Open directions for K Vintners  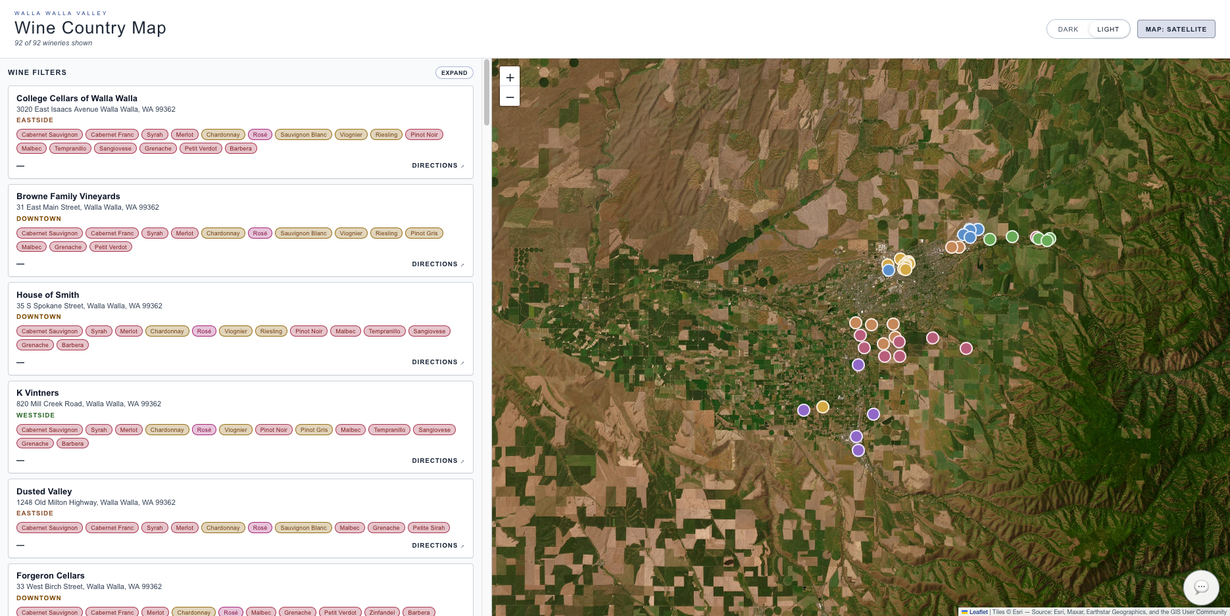pyautogui.click(x=437, y=461)
